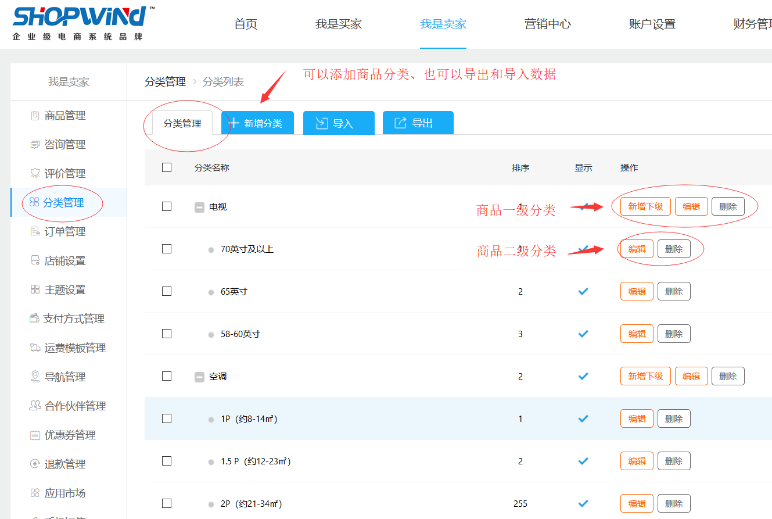Check the checkbox for 电视 row
The width and height of the screenshot is (772, 519).
pos(167,206)
